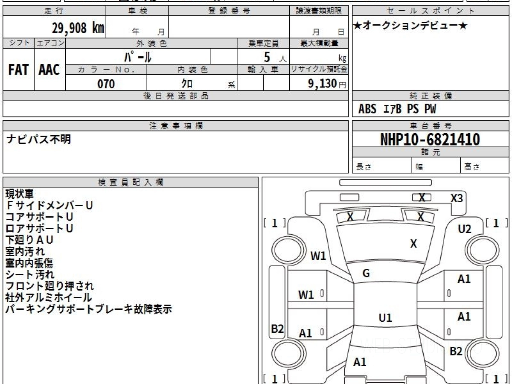Select the シート汚れ note line
The height and width of the screenshot is (384, 512).
[x=30, y=274]
